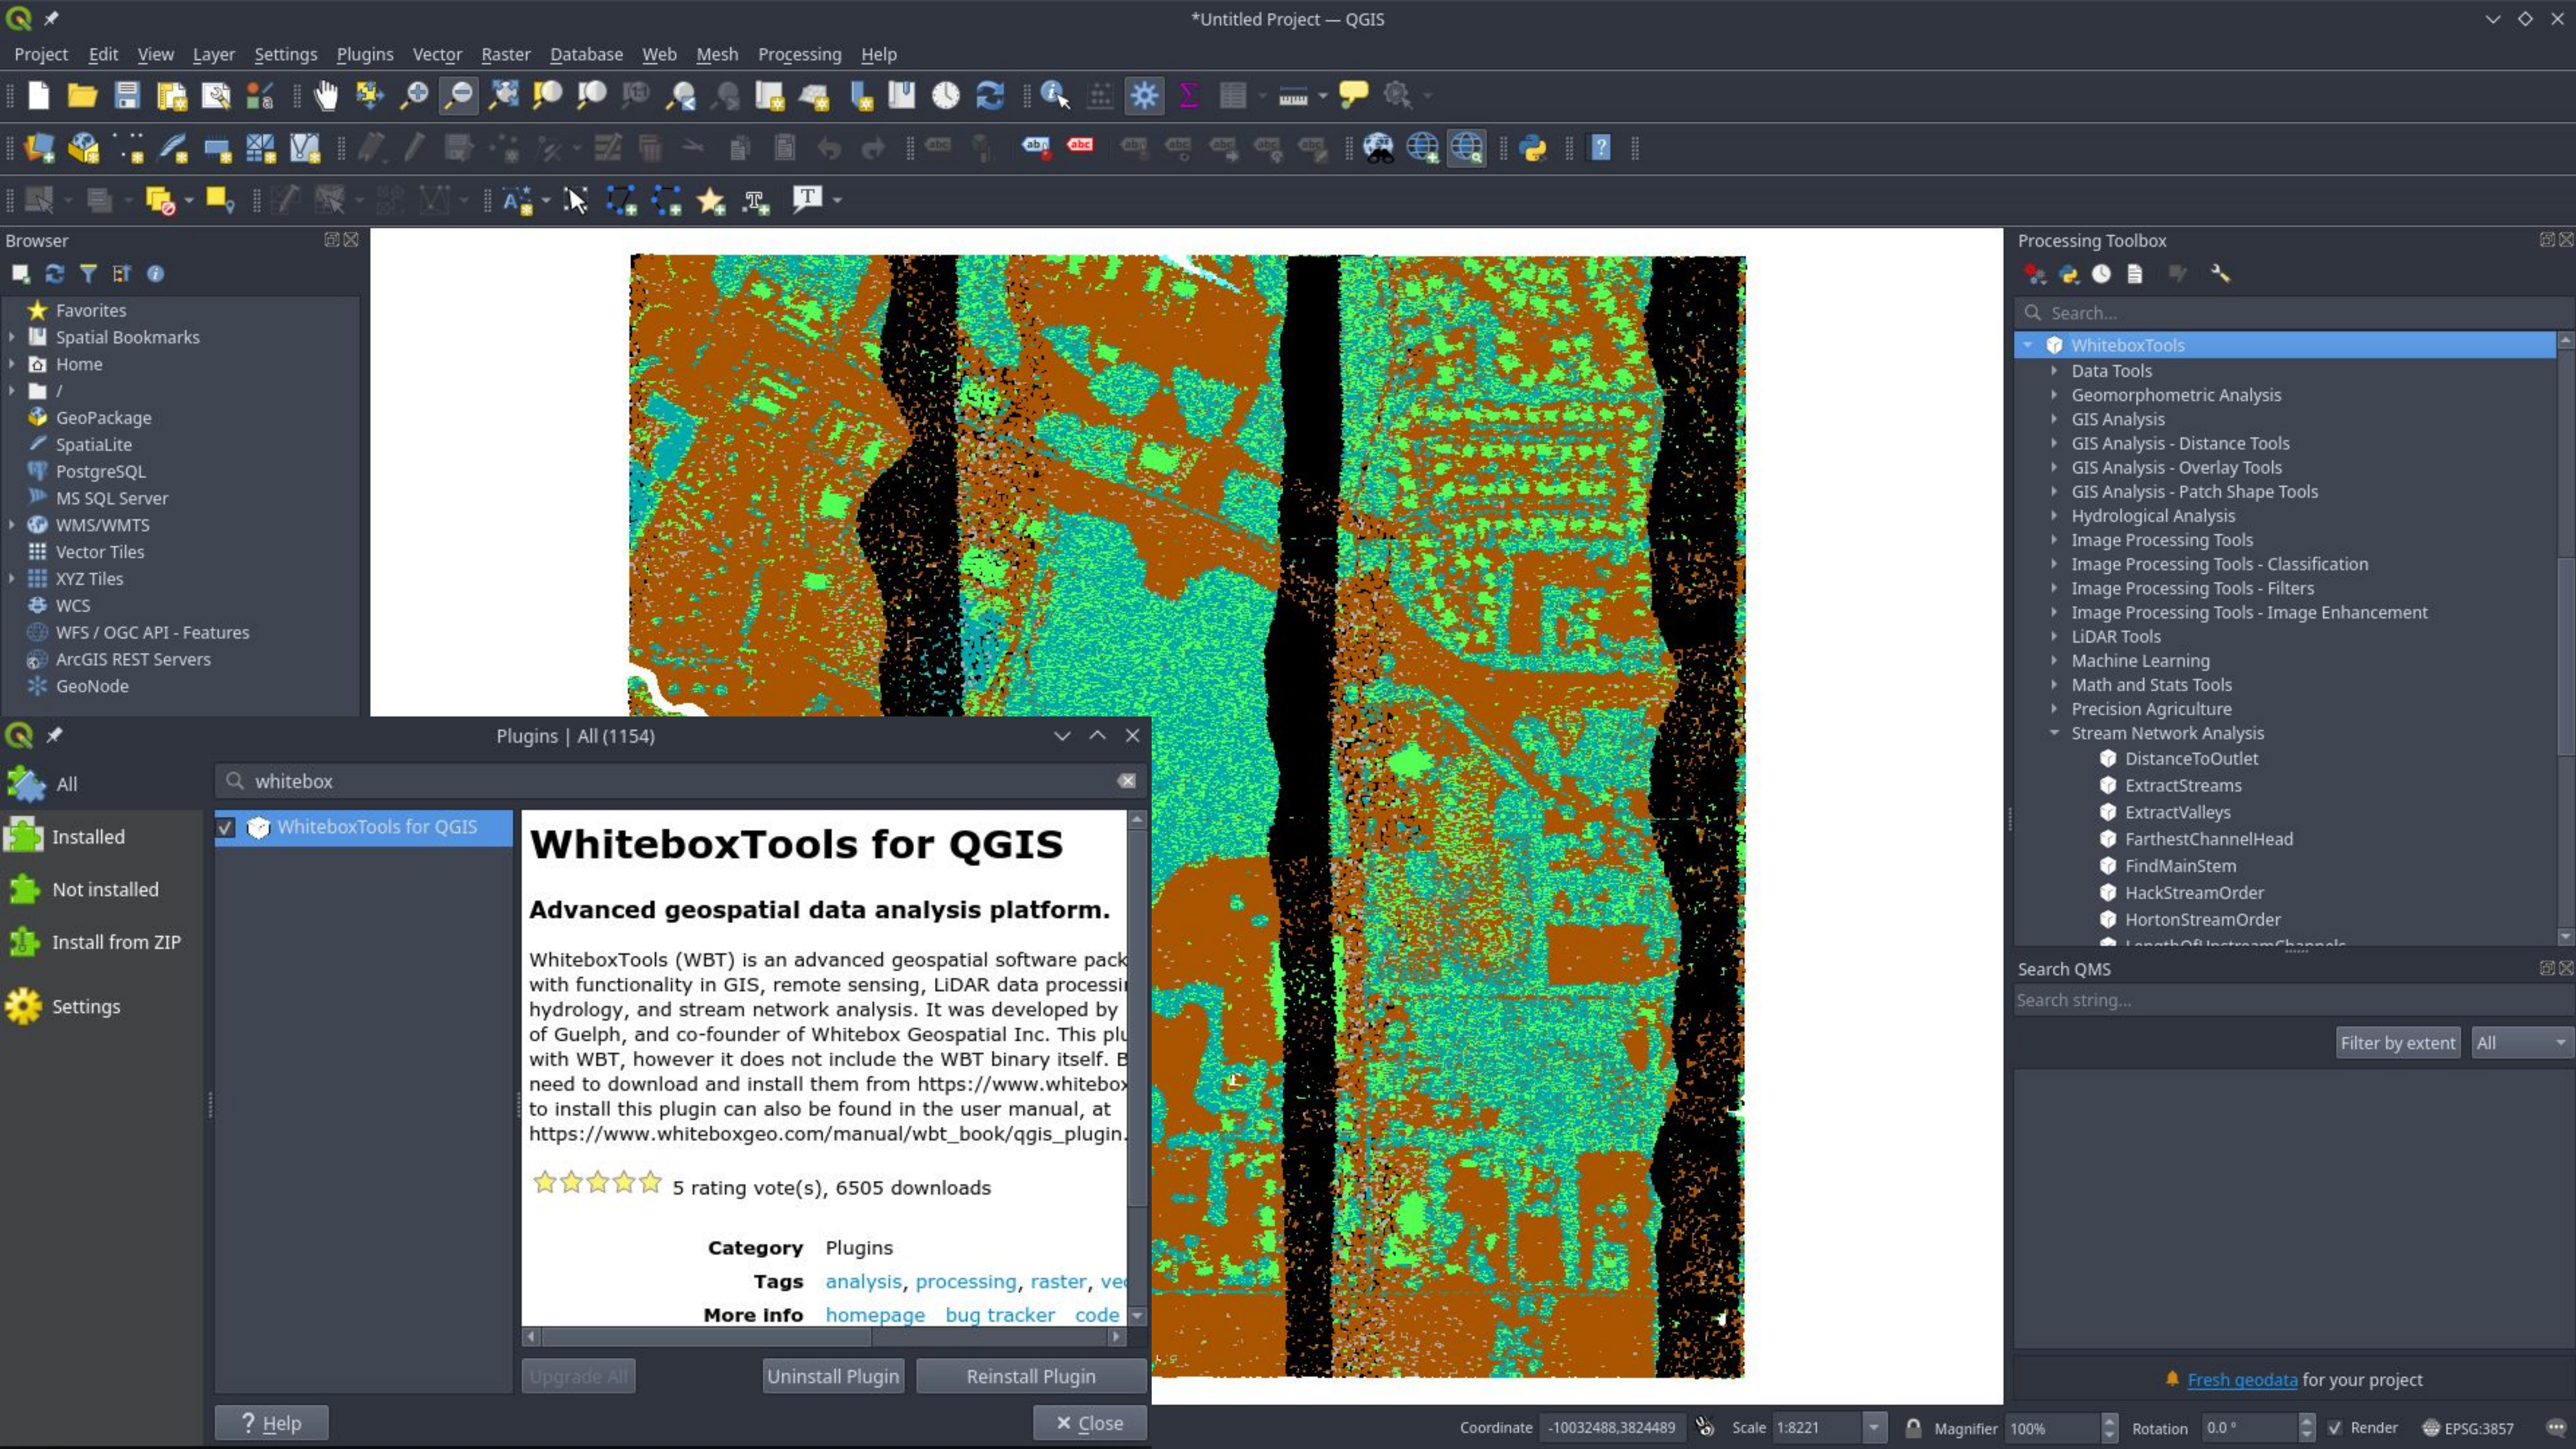The height and width of the screenshot is (1449, 2576).
Task: Open the Fresh geodata link
Action: [x=2241, y=1379]
